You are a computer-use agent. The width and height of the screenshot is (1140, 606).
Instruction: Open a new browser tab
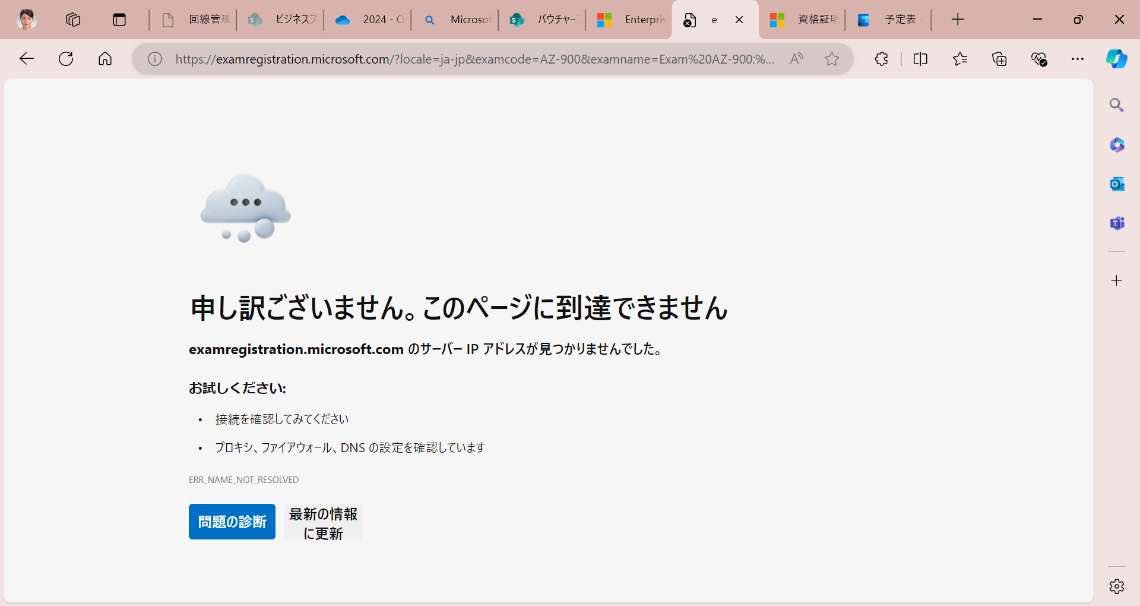(x=958, y=20)
